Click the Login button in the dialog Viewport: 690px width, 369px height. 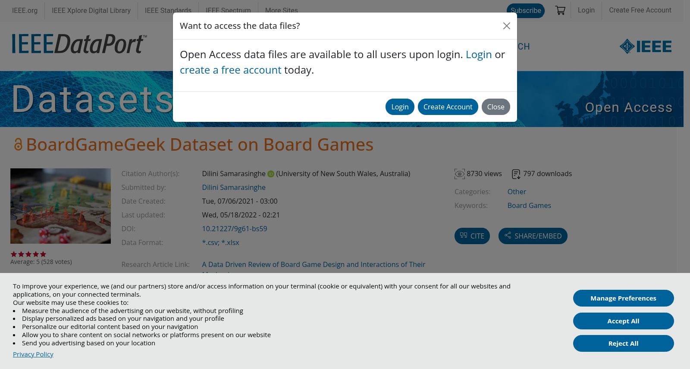[x=400, y=107]
